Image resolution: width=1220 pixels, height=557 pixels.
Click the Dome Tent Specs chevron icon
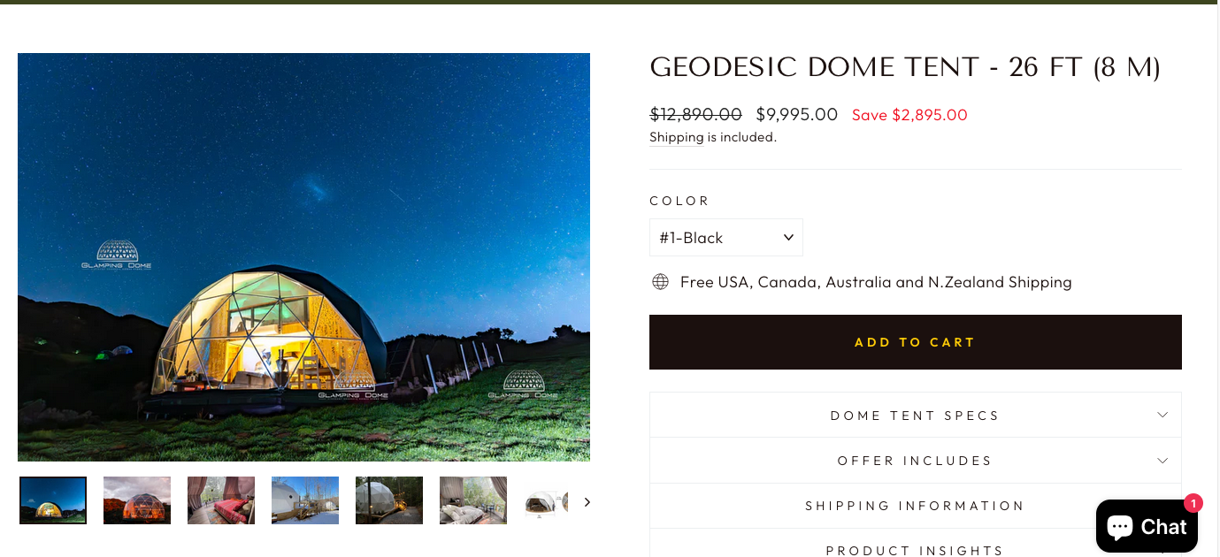click(x=1162, y=415)
